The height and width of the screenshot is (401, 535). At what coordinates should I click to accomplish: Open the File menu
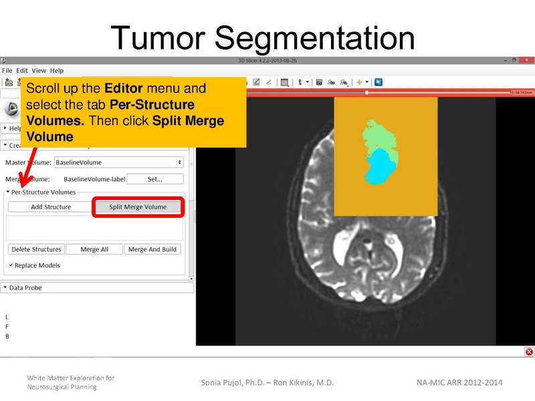pos(6,70)
